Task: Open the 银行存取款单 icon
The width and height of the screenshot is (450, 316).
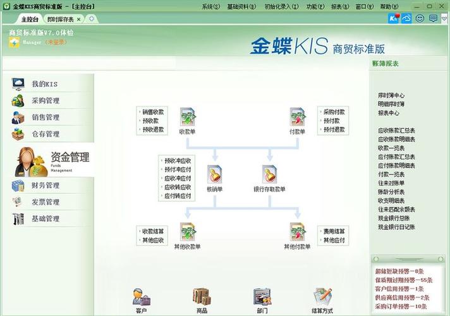Action: coord(269,174)
